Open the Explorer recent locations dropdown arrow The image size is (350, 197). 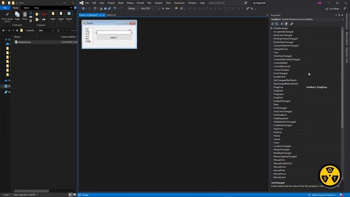(13, 31)
